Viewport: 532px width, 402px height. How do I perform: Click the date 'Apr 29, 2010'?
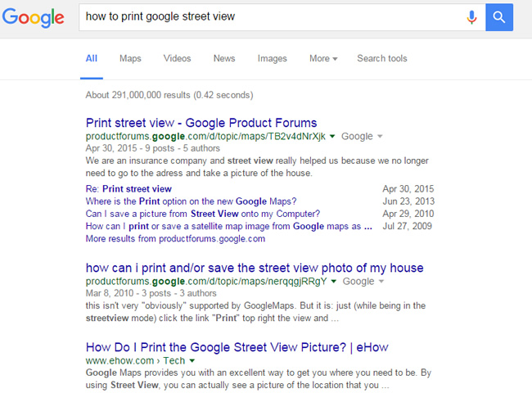coord(408,214)
